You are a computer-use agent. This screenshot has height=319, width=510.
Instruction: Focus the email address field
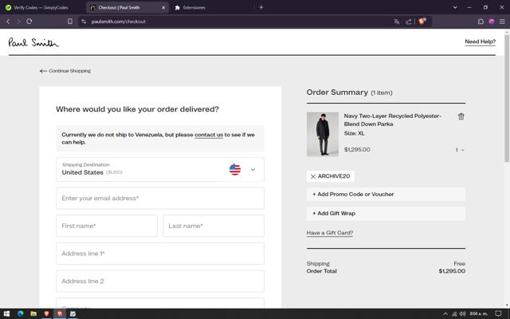(160, 199)
